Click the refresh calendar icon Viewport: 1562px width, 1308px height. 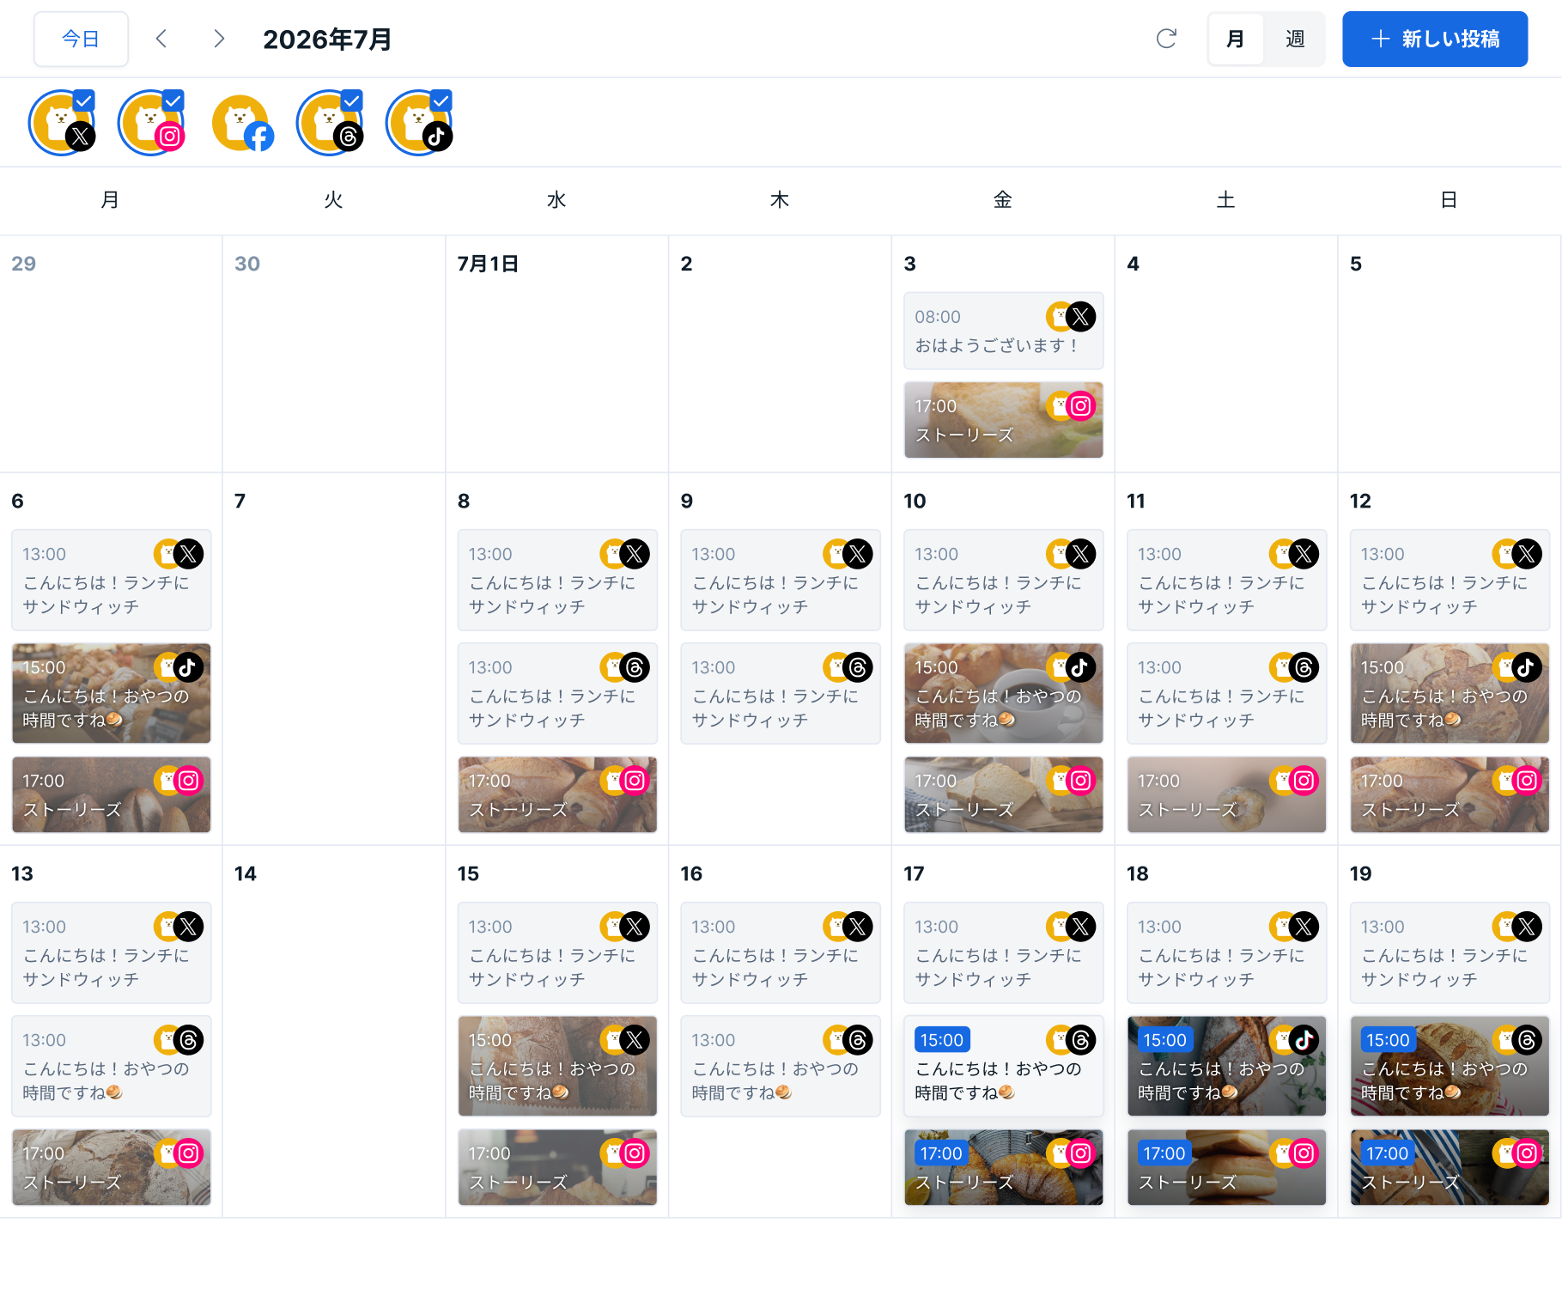pos(1166,39)
